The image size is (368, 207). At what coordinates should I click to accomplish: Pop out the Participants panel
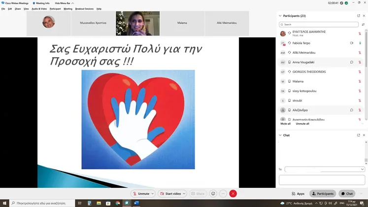pos(358,16)
